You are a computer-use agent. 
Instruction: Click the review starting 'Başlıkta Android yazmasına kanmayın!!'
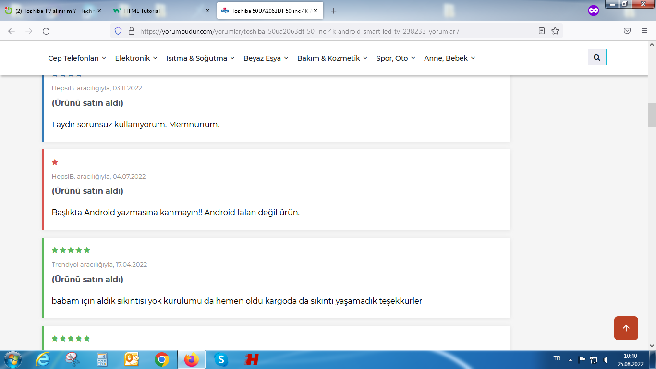pyautogui.click(x=176, y=212)
